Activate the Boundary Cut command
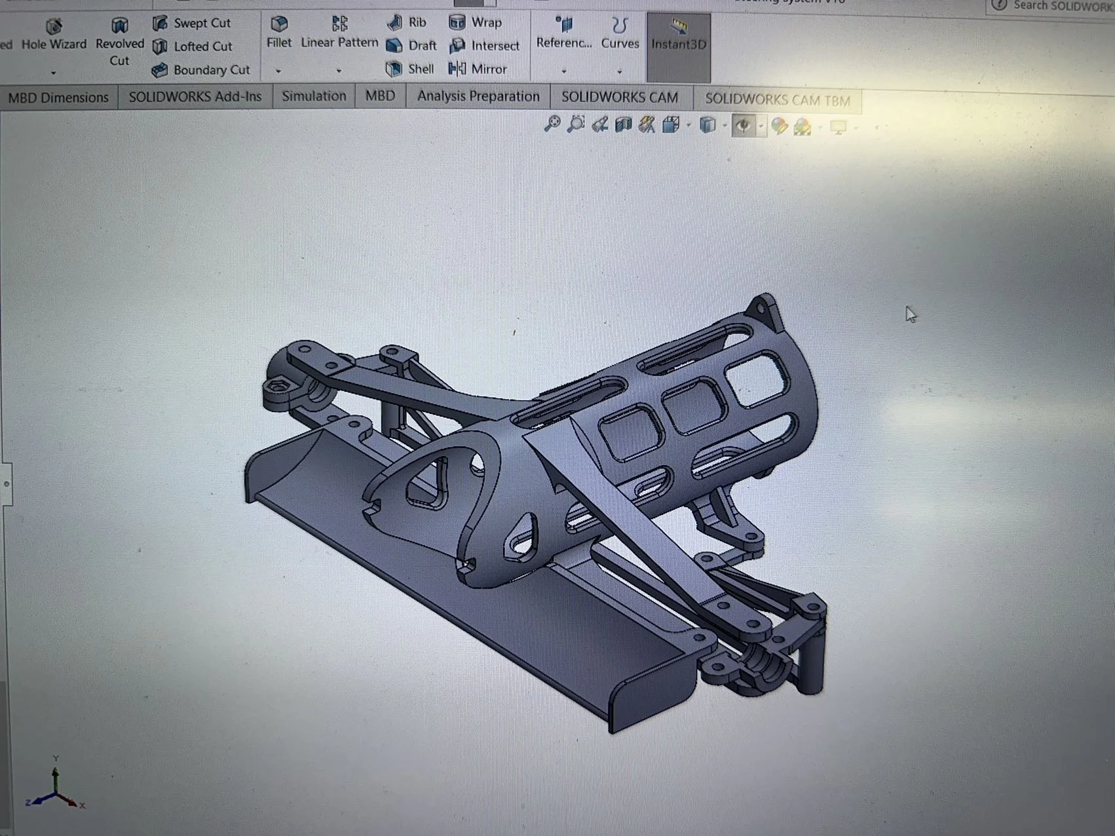 point(200,69)
